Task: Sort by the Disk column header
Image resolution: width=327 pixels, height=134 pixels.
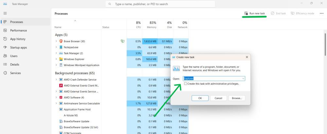Action: (x=165, y=25)
